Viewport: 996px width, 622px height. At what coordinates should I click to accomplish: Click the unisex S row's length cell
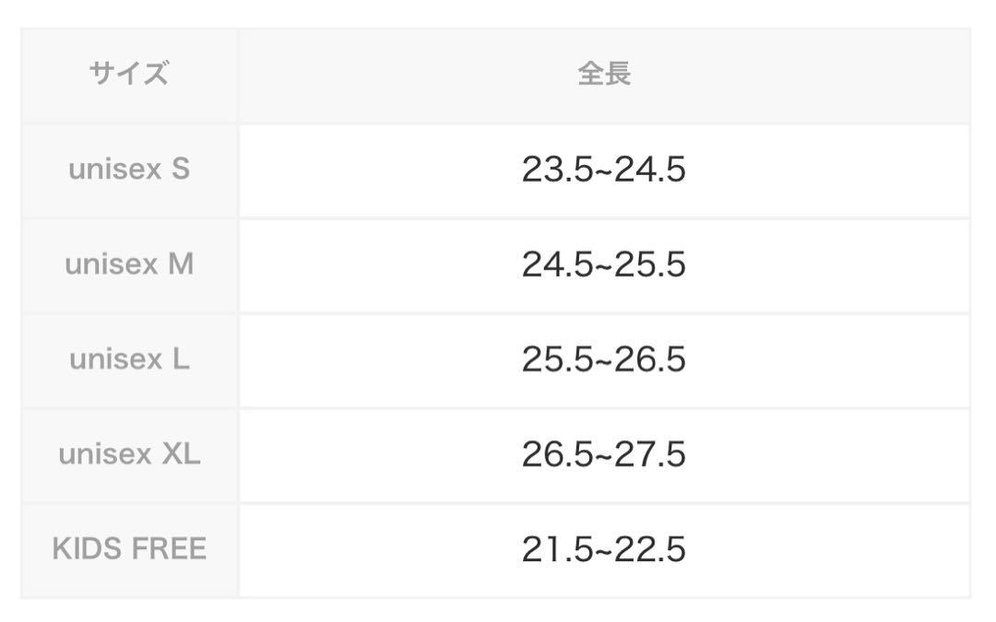tap(604, 170)
